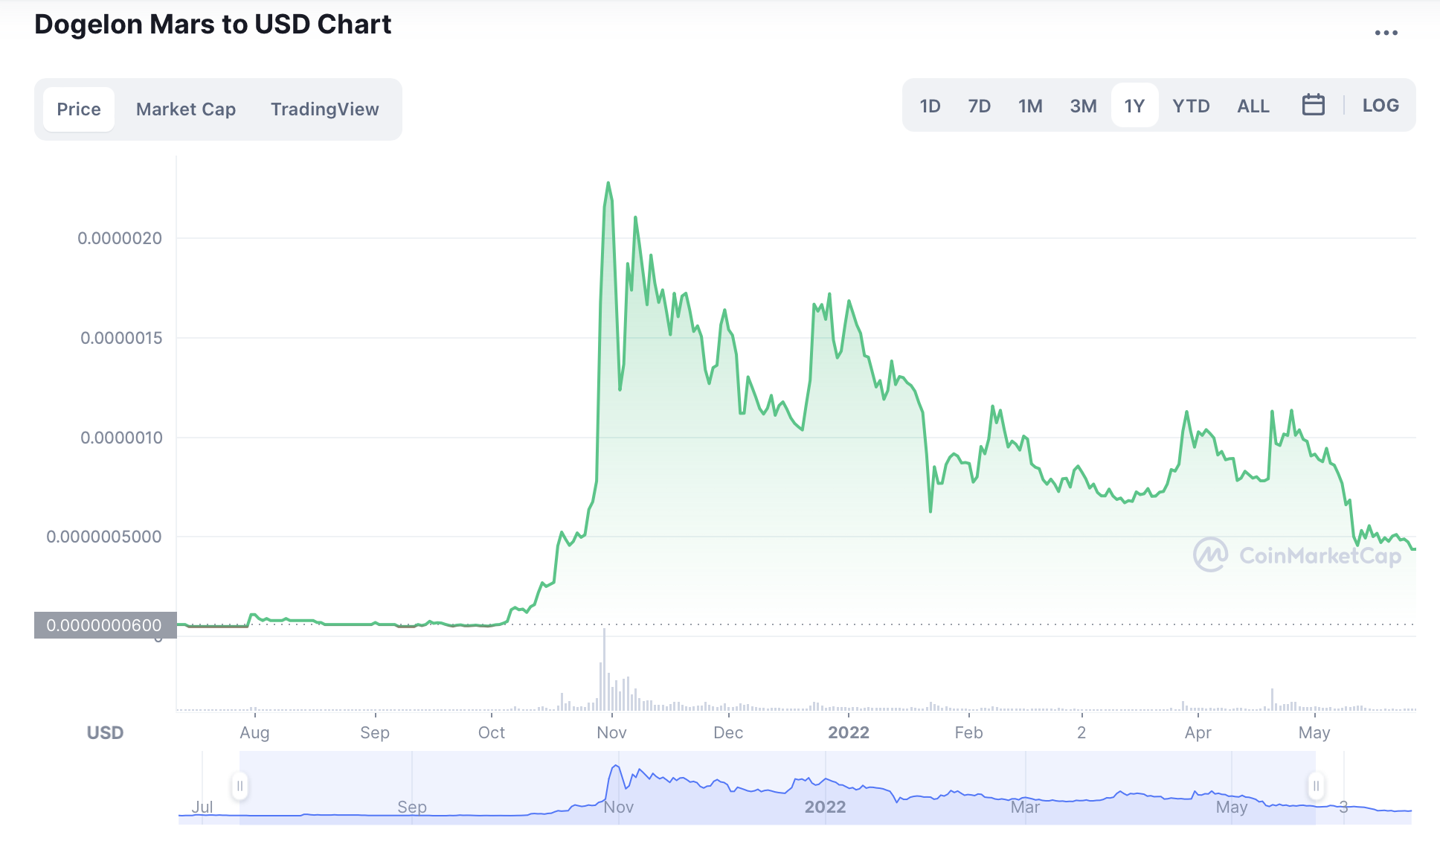The image size is (1440, 841).
Task: Click the tallest volume bar near Nov
Action: [x=604, y=669]
